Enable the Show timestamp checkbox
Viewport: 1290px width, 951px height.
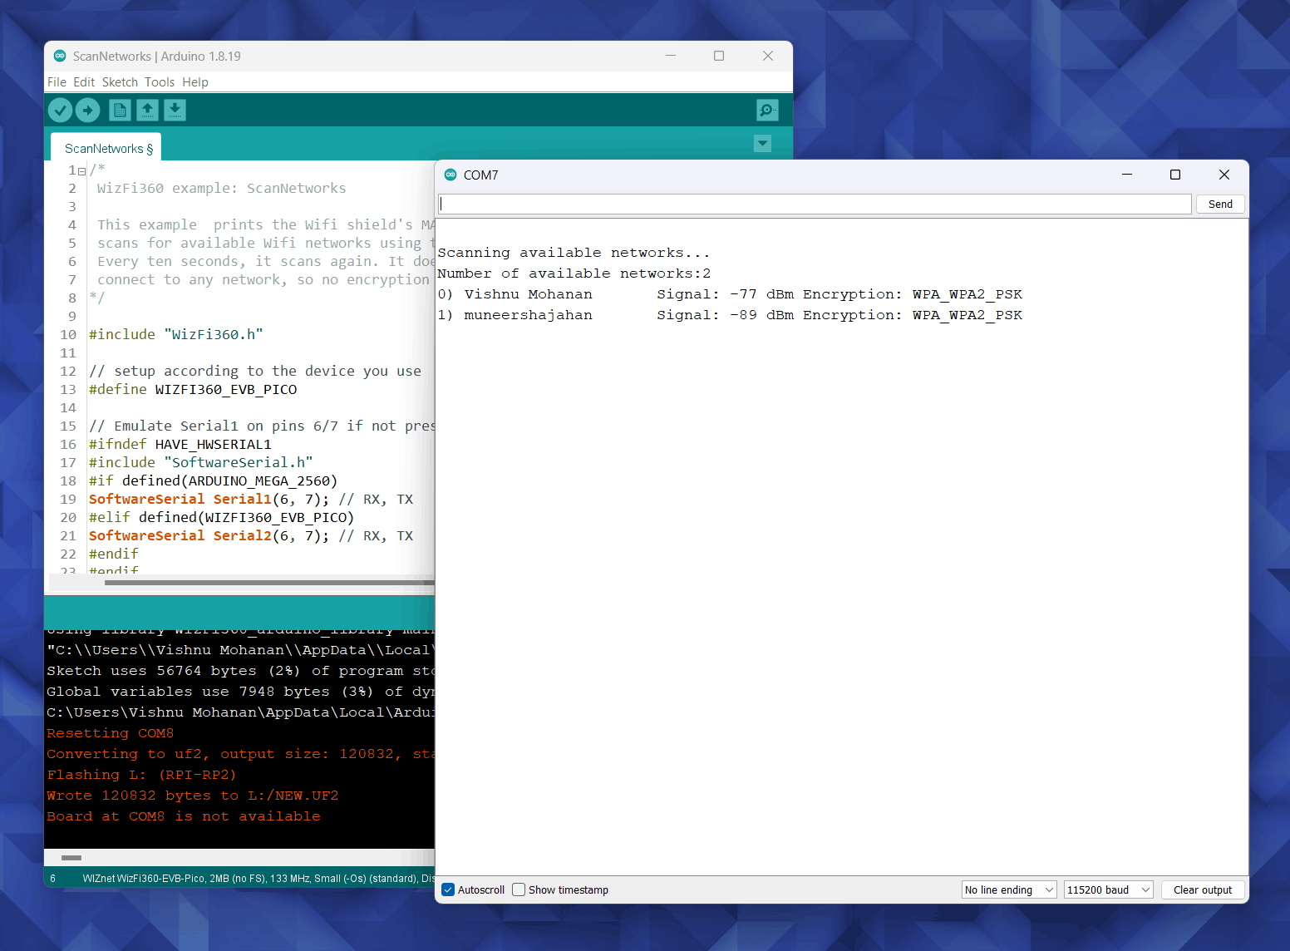click(x=519, y=889)
